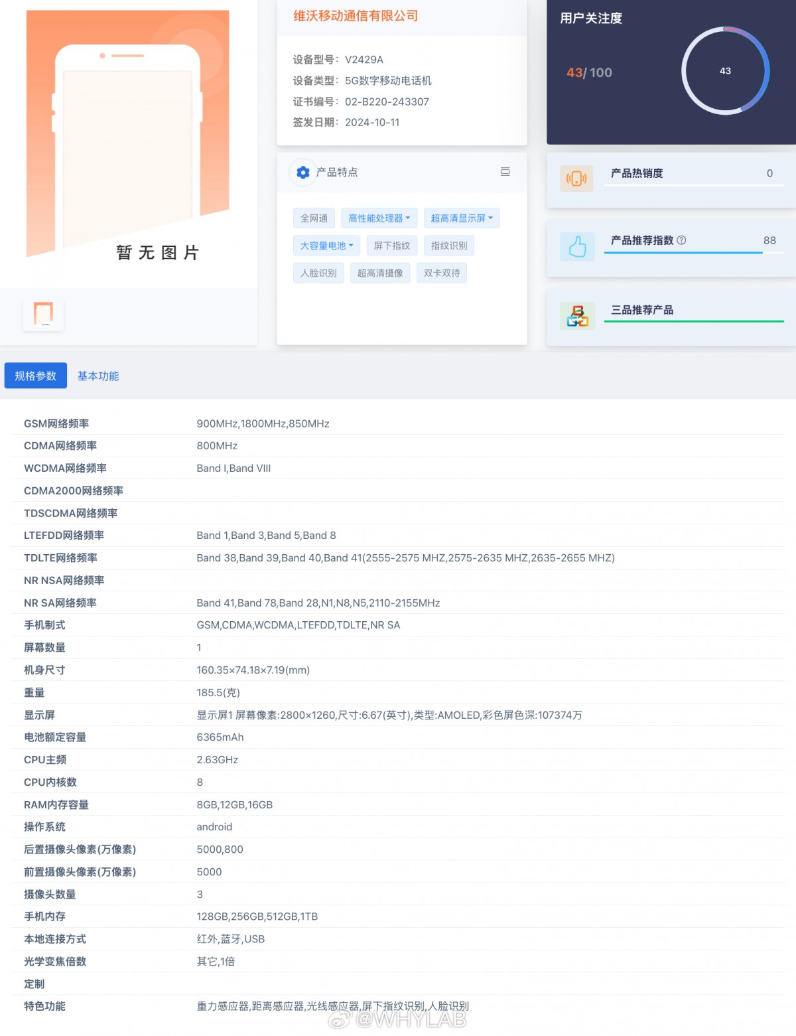Viewport: 796px width, 1036px height.
Task: Toggle the 全网通 feature chip
Action: [x=314, y=218]
